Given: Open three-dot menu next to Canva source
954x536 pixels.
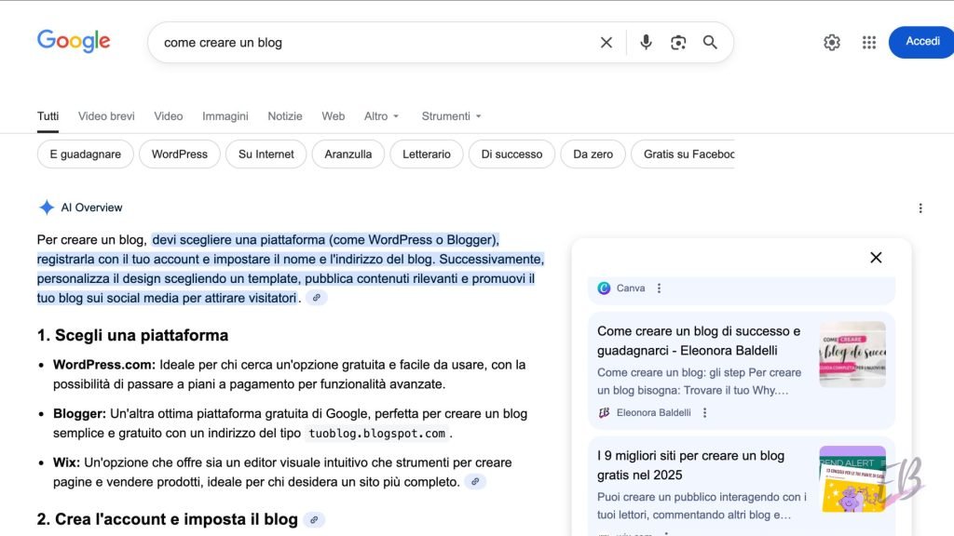Looking at the screenshot, I should [659, 288].
